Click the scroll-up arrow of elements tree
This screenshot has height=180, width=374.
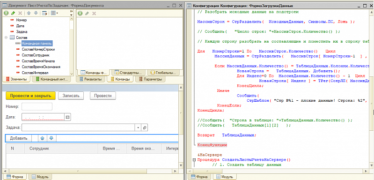(x=71, y=19)
